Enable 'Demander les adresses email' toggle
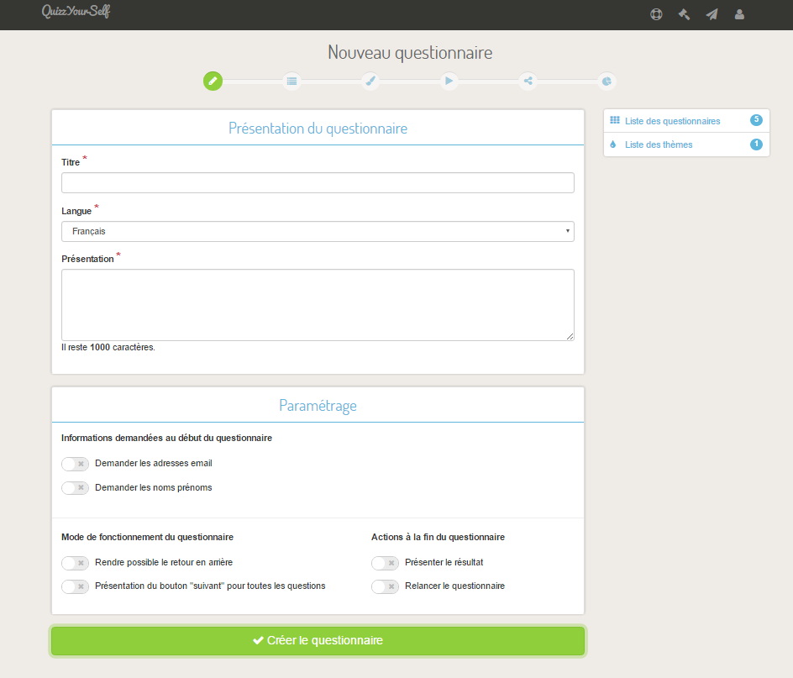This screenshot has width=793, height=678. click(75, 464)
